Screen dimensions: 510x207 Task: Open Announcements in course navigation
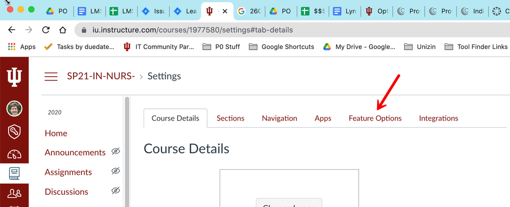[75, 153]
